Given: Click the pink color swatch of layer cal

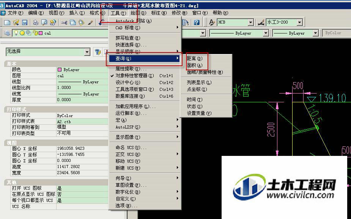Looking at the screenshot, I should click(41, 33).
